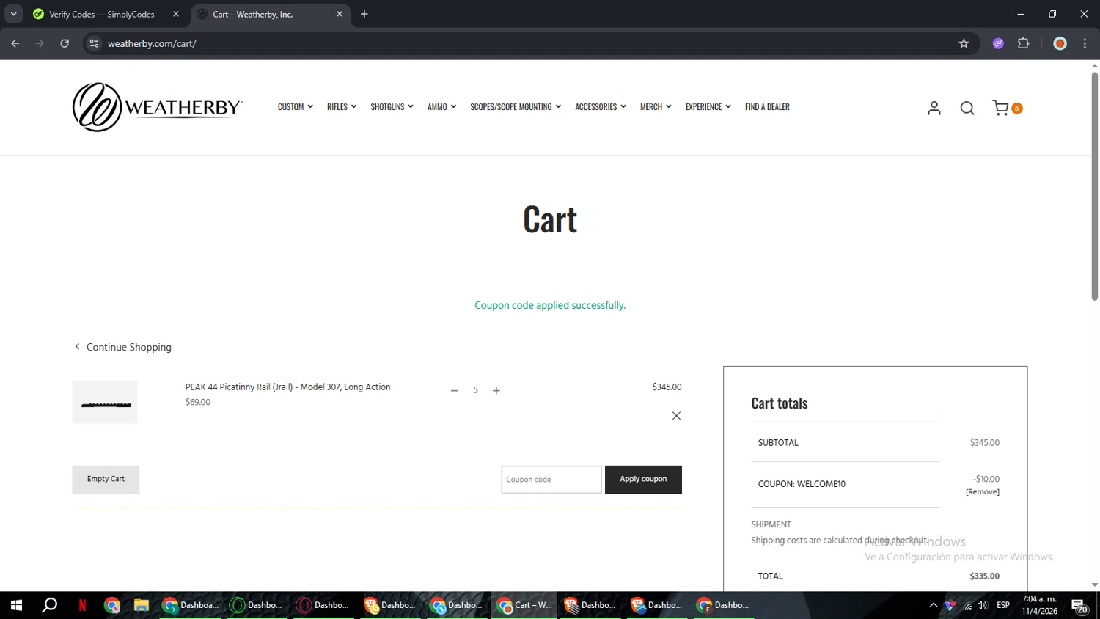The image size is (1100, 619).
Task: Open the purple coupon extension icon
Action: [x=998, y=43]
